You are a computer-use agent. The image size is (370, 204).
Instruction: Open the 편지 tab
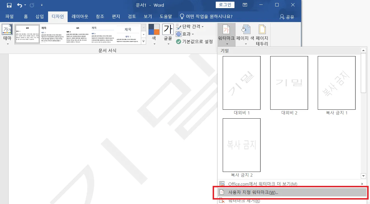[x=116, y=16]
